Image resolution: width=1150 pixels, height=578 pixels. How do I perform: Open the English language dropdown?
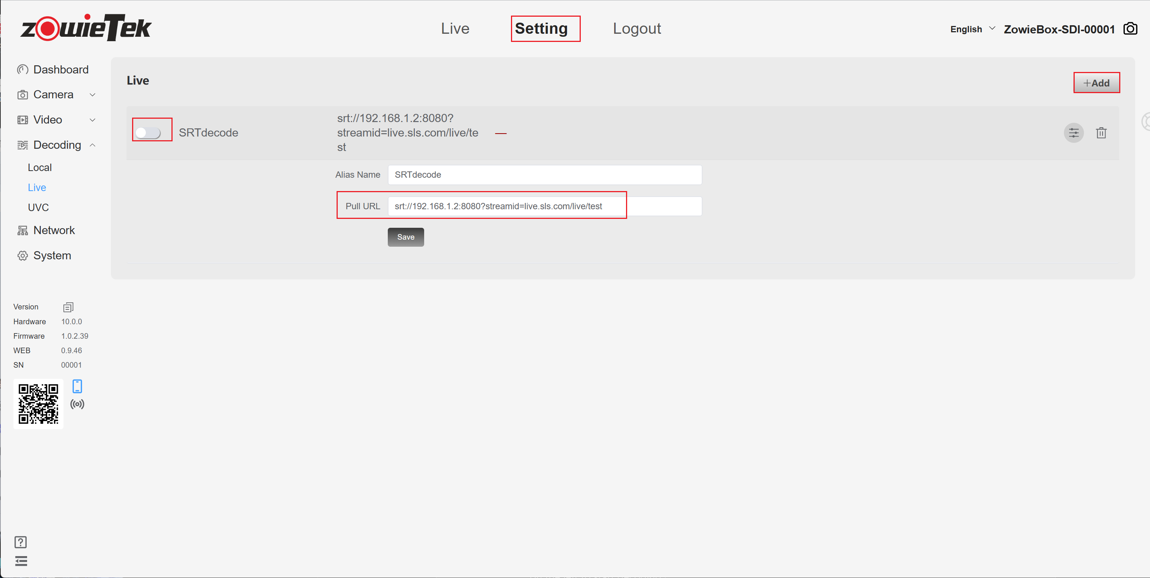[x=972, y=29]
